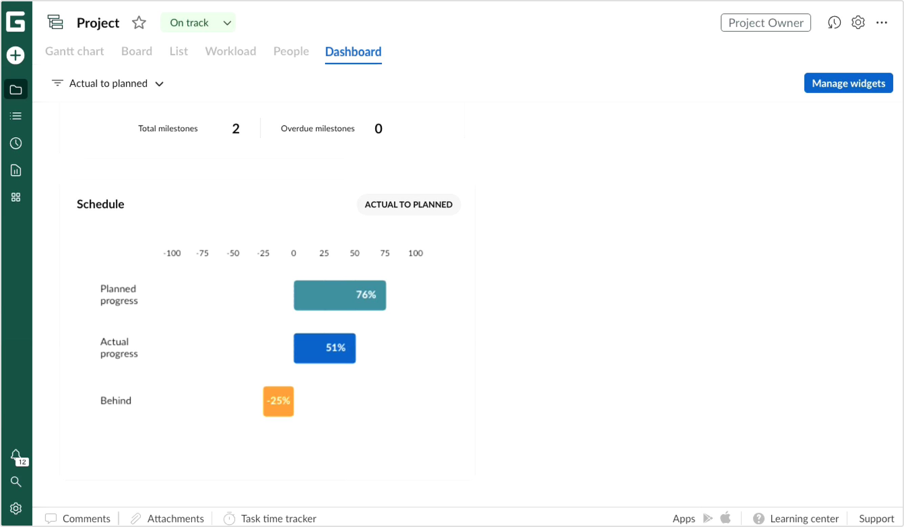The width and height of the screenshot is (904, 527).
Task: Open the create new project plus icon
Action: (16, 55)
